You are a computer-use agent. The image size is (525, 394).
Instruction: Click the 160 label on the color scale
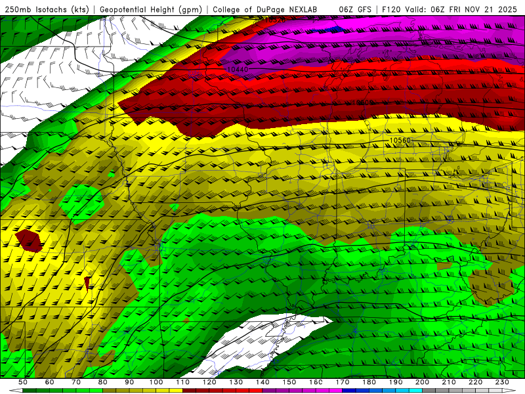(316, 382)
